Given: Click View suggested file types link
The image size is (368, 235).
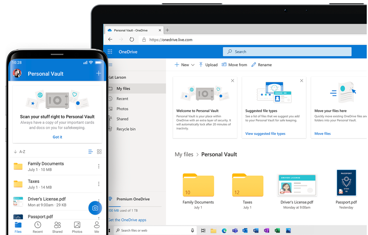Looking at the screenshot, I should [x=265, y=133].
